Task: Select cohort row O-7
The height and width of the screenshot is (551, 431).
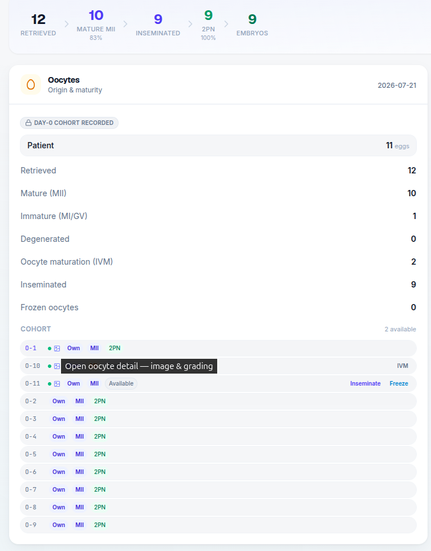Action: point(218,489)
